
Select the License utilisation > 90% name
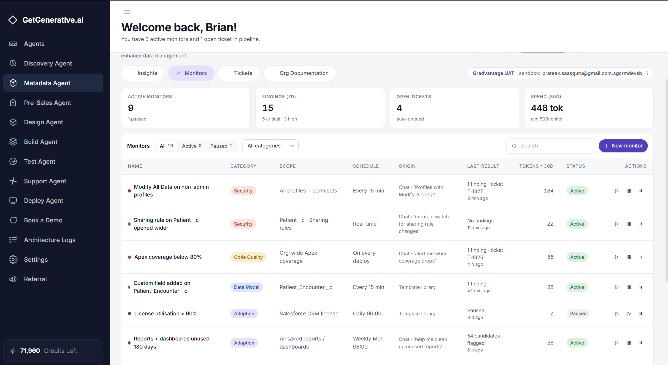point(166,314)
